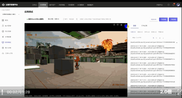This screenshot has width=182, height=98.
Task: Open the AI top navigation tab
Action: click(x=81, y=5)
